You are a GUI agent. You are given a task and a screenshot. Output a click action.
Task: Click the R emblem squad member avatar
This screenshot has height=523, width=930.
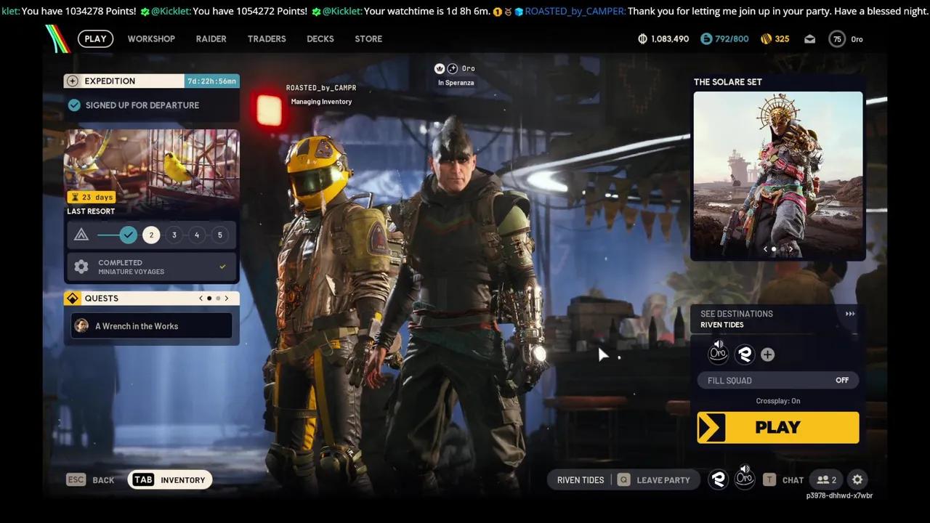pyautogui.click(x=744, y=354)
